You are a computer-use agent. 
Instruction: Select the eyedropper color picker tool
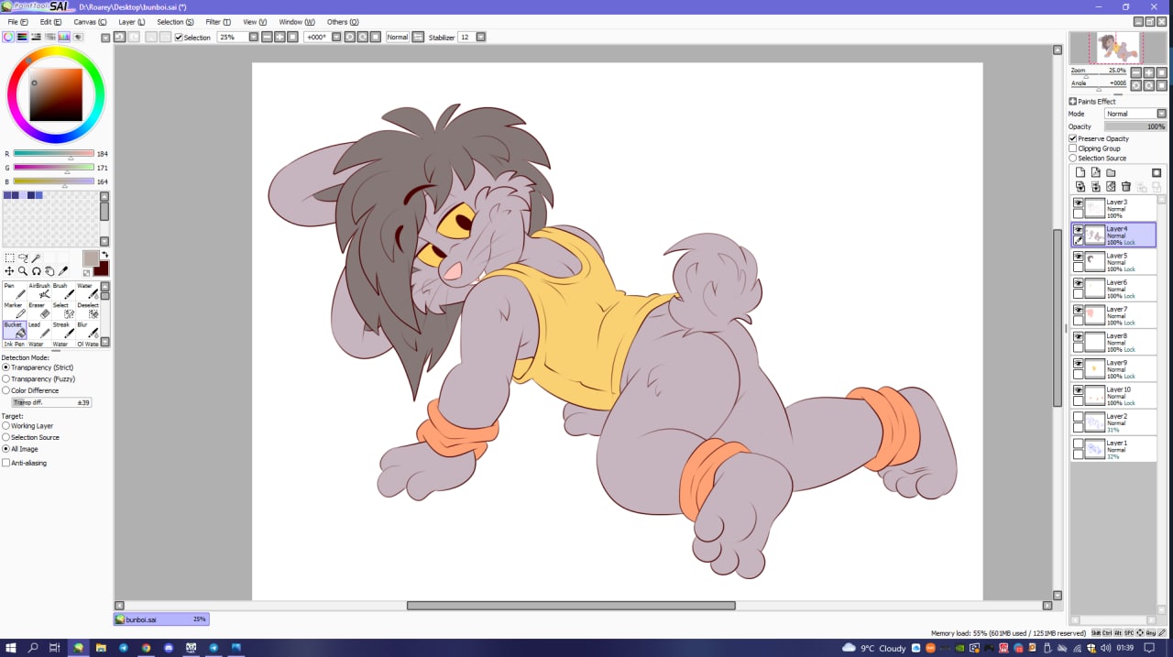[x=63, y=271]
